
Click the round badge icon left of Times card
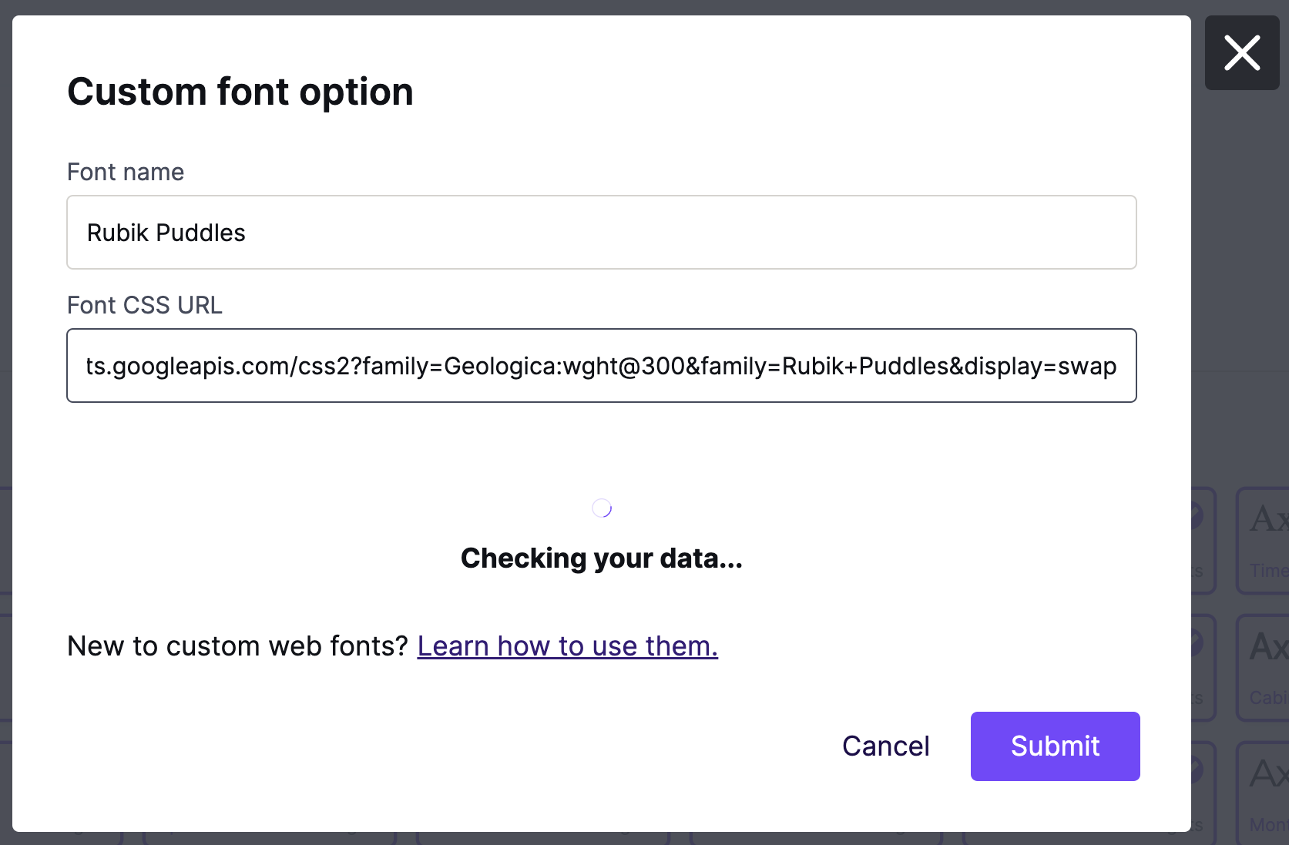coord(1197,515)
